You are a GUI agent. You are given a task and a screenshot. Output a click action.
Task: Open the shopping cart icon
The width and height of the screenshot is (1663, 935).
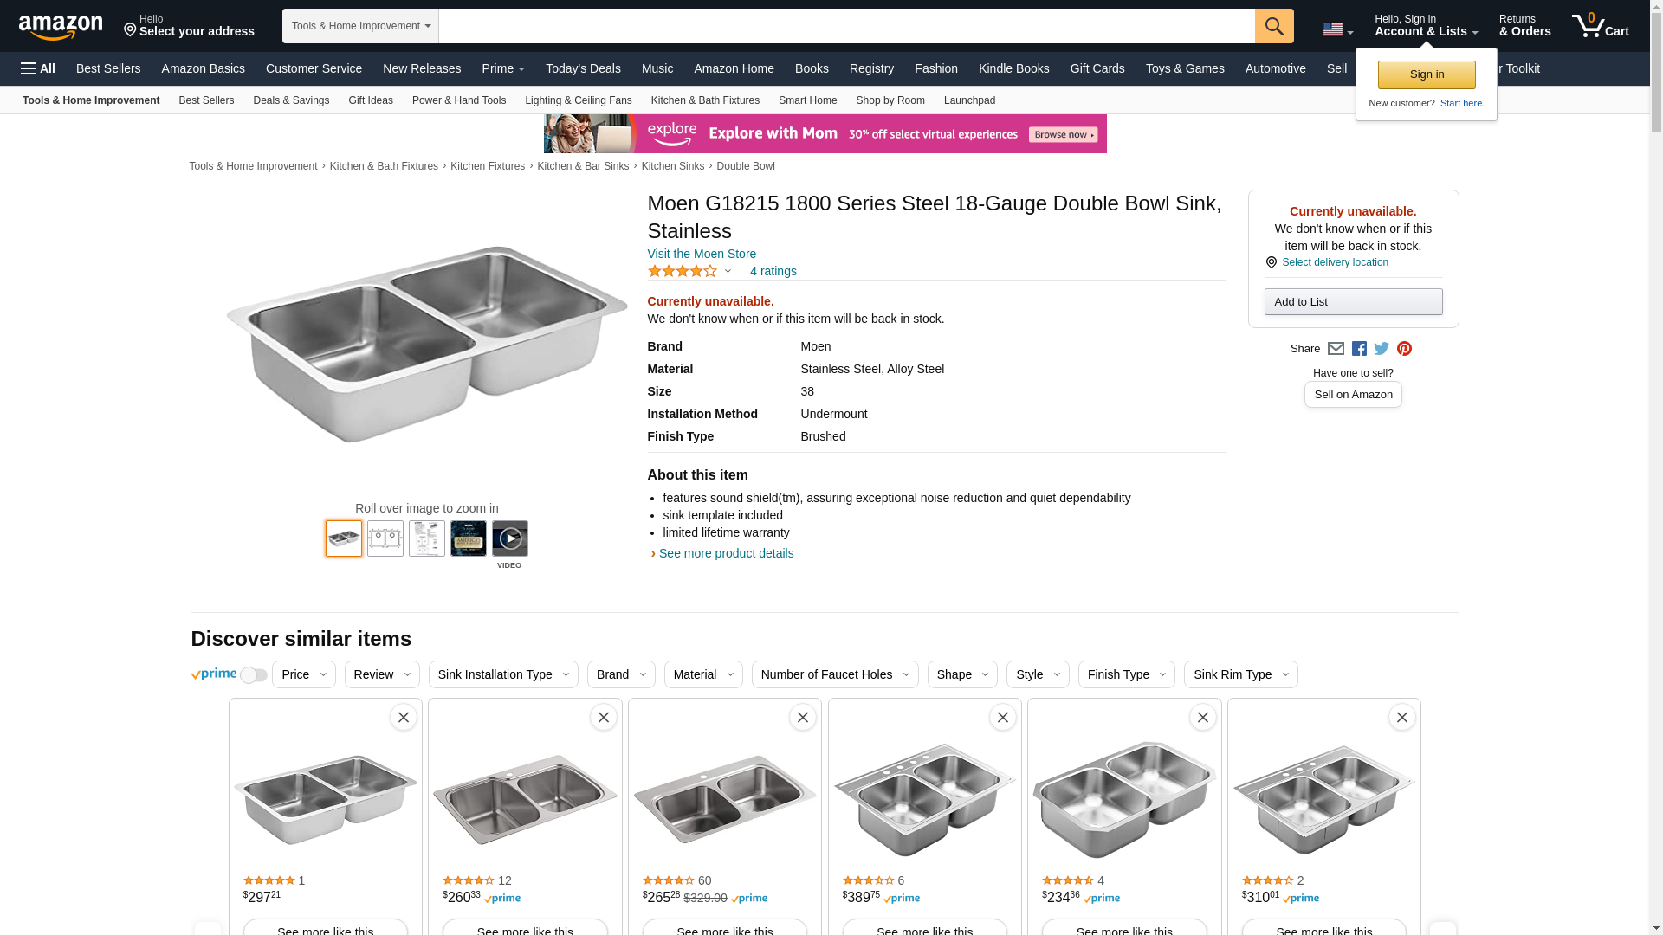pyautogui.click(x=1600, y=25)
